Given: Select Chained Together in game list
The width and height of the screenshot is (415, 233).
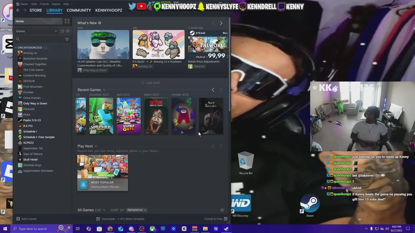Looking at the screenshot, I should [x=35, y=64].
